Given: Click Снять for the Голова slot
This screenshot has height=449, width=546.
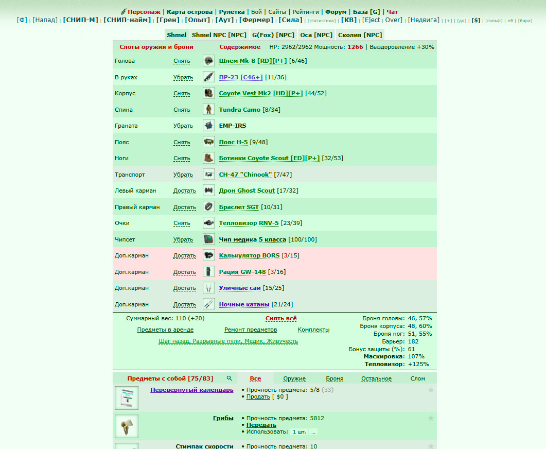Looking at the screenshot, I should [182, 61].
